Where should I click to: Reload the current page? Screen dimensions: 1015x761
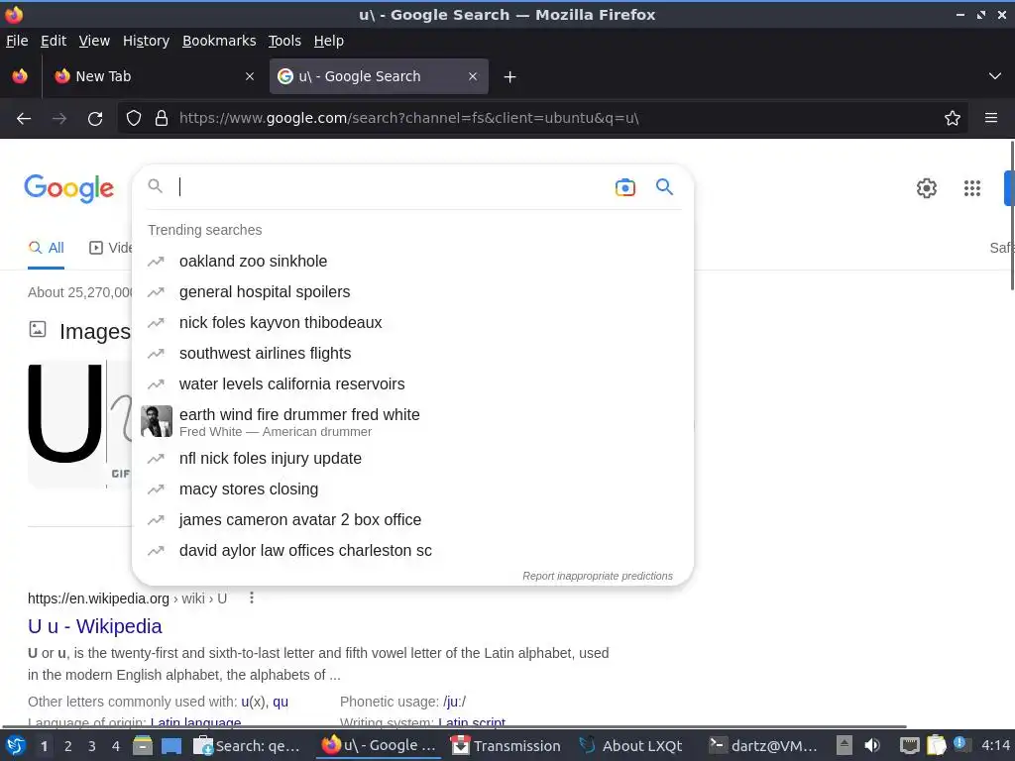point(95,119)
